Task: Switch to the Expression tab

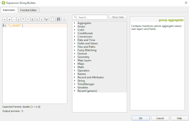Action: coord(9,10)
